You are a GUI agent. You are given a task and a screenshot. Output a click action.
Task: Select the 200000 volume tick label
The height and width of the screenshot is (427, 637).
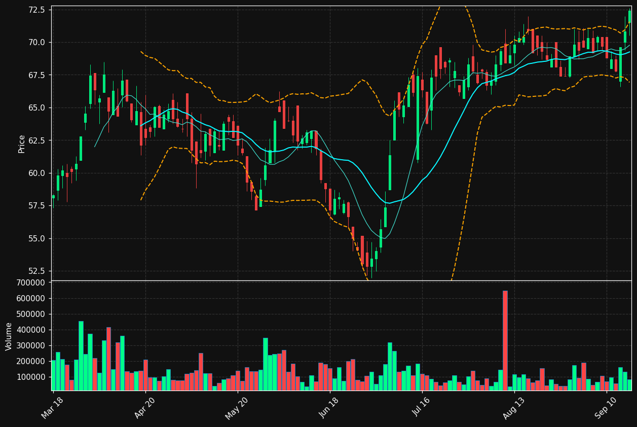(x=31, y=361)
